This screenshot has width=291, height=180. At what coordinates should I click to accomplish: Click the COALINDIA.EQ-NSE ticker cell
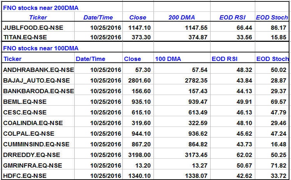tap(33, 123)
